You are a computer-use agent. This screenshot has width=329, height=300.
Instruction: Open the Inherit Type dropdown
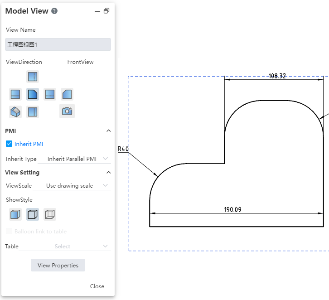(74, 159)
